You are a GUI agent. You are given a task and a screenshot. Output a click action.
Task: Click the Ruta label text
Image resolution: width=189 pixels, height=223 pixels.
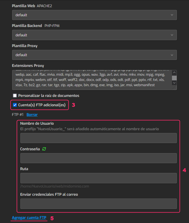point(24,169)
